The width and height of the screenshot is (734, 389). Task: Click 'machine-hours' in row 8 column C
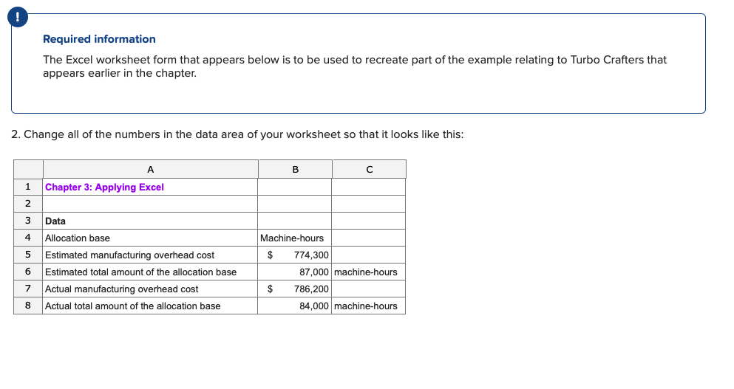368,306
